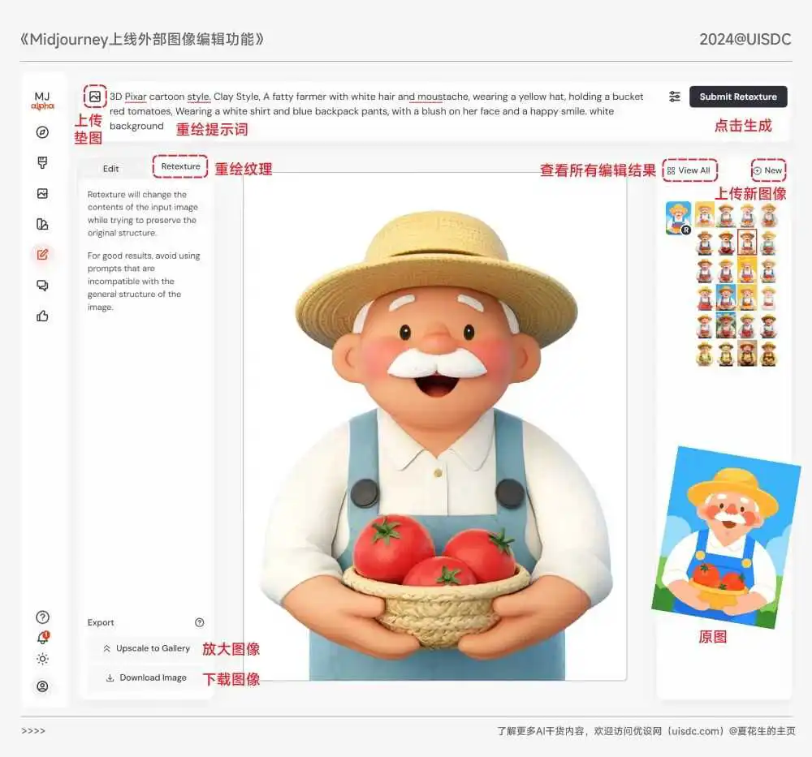Switch to the Edit tab
This screenshot has width=812, height=757.
(111, 168)
